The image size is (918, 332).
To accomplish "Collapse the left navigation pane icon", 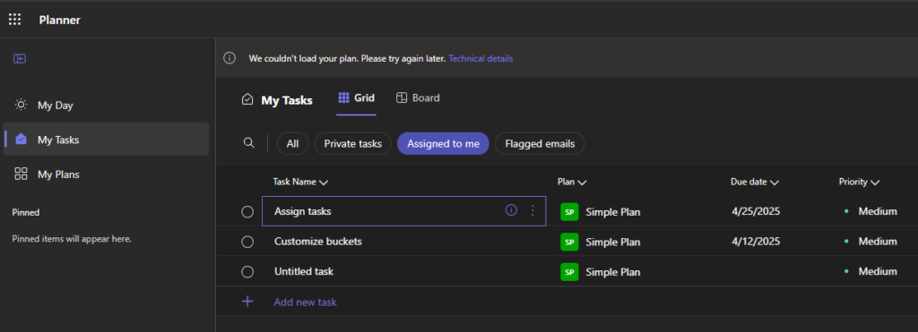I will coord(20,58).
